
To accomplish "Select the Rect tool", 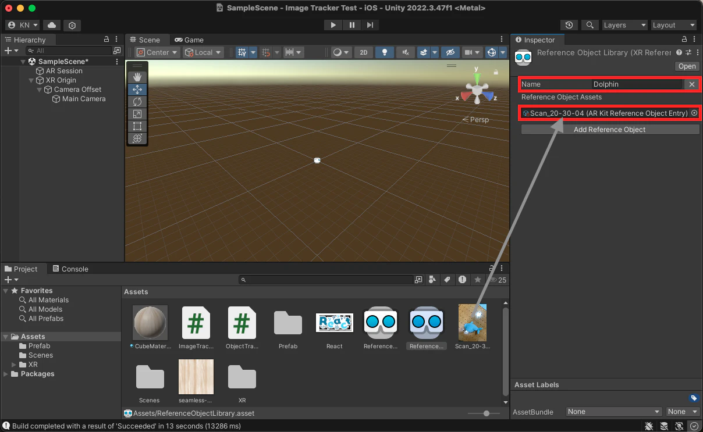I will tap(137, 126).
